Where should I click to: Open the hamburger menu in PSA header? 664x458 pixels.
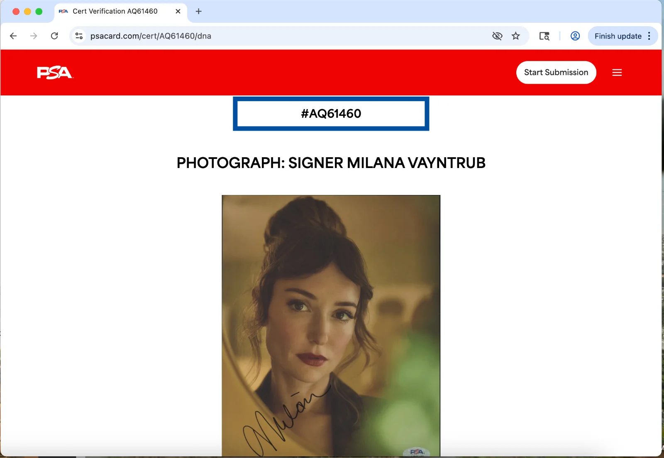tap(617, 73)
